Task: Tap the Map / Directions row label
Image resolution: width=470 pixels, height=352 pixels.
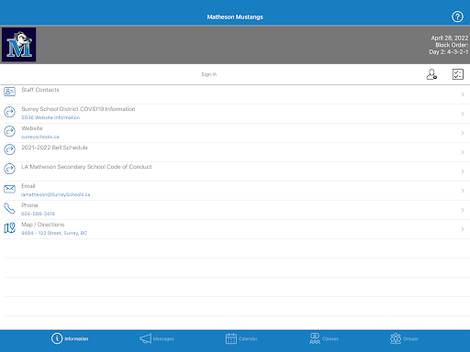Action: click(43, 225)
